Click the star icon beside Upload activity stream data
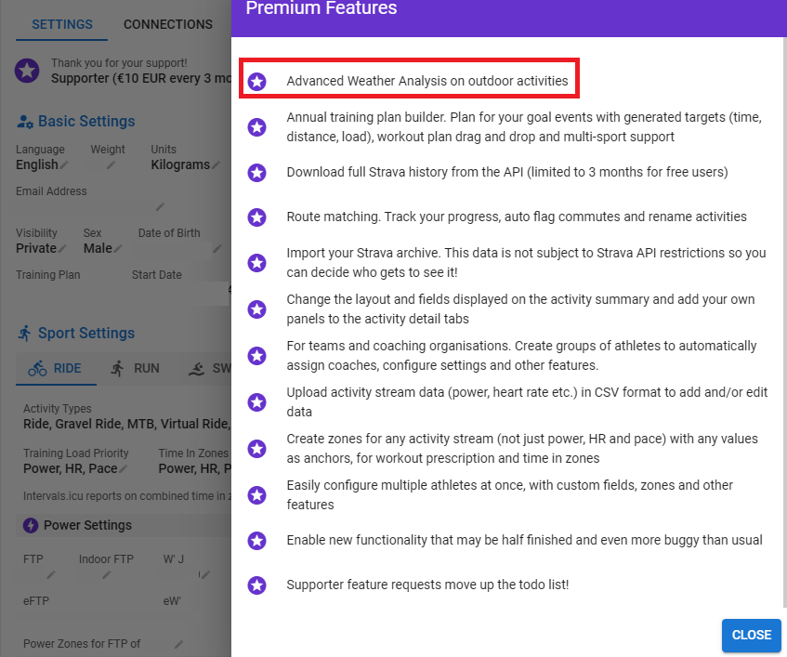787x657 pixels. point(257,402)
